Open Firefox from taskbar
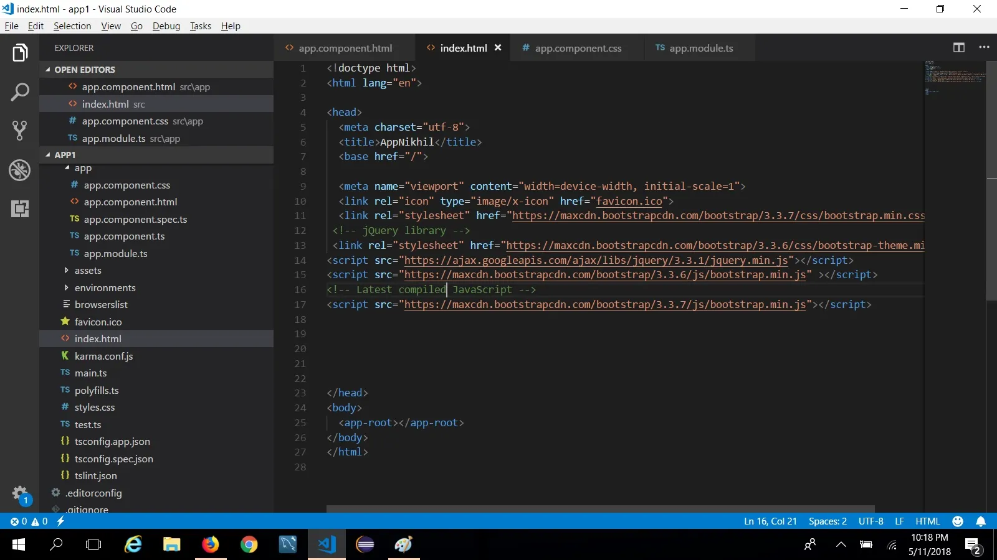The image size is (997, 560). click(x=211, y=545)
